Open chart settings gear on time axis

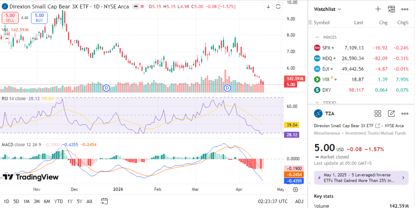click(295, 189)
